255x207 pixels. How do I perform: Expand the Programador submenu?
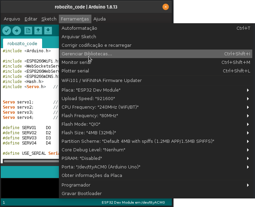pyautogui.click(x=156, y=185)
